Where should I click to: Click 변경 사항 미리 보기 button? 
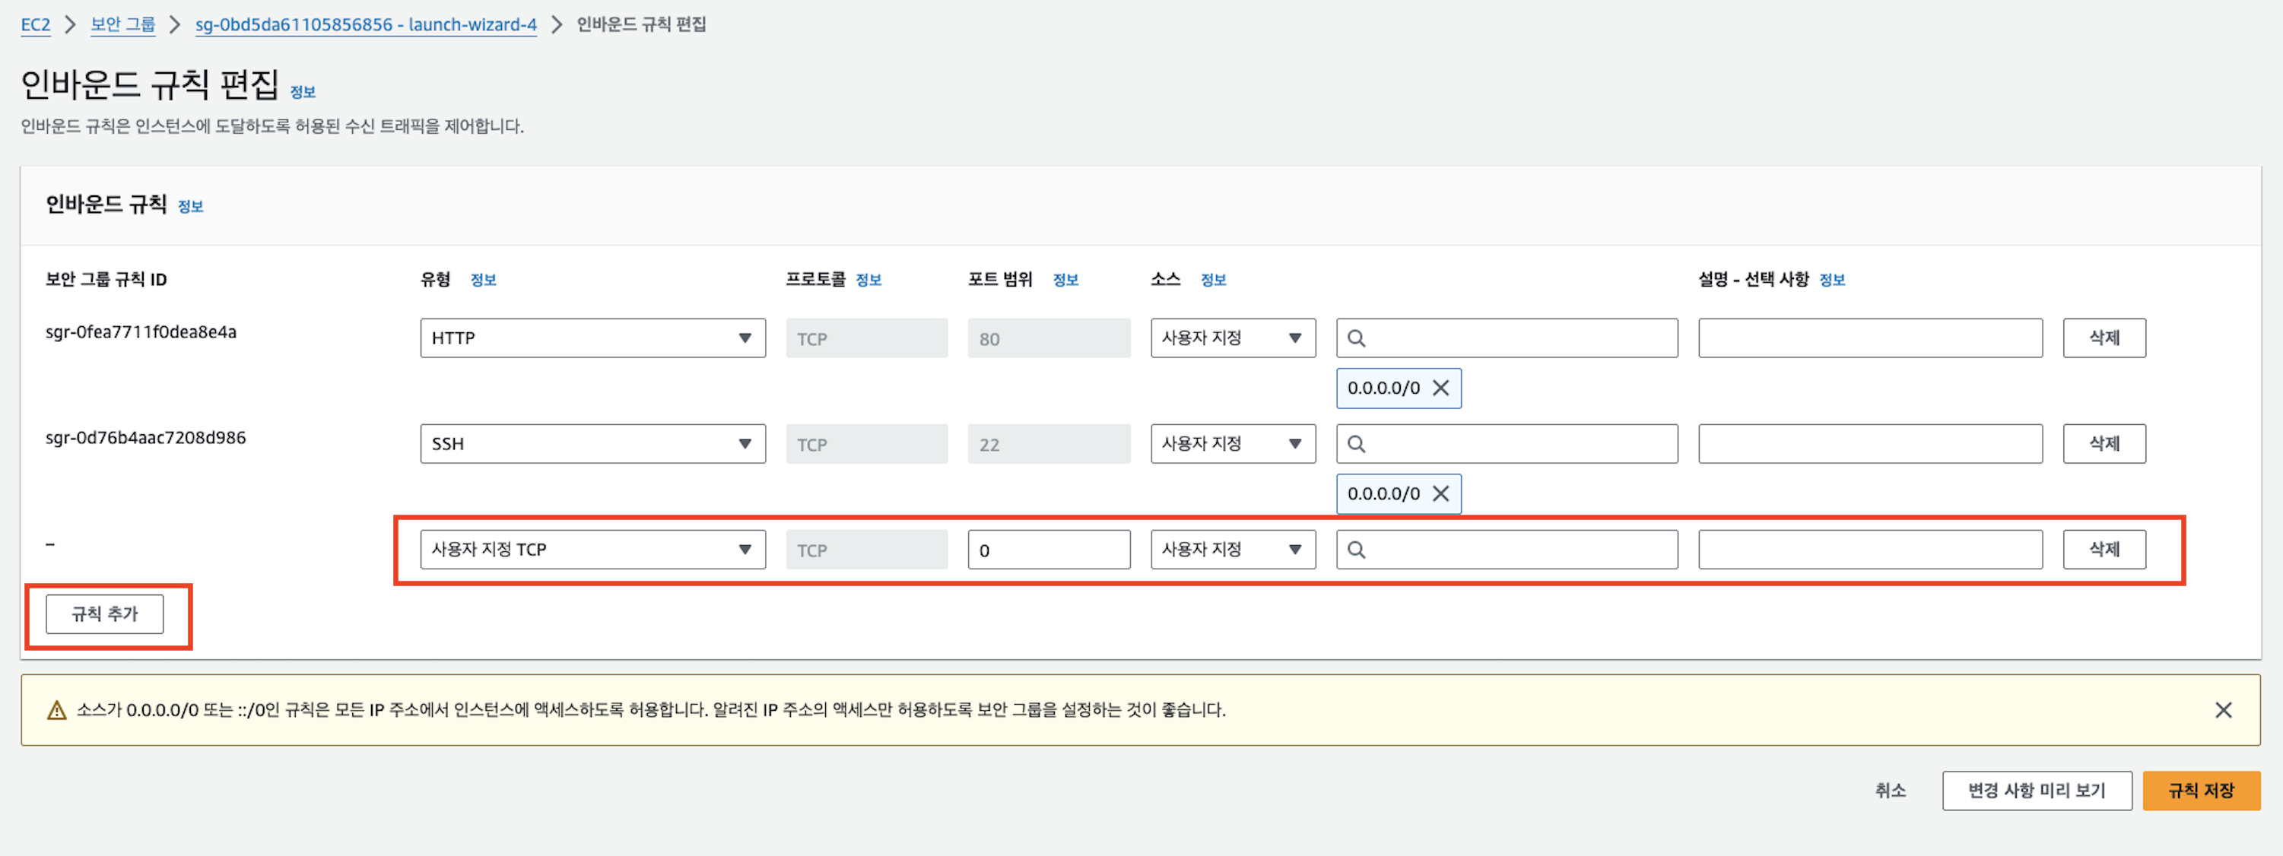tap(2036, 791)
